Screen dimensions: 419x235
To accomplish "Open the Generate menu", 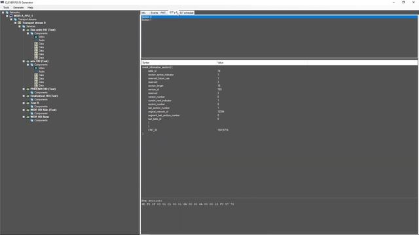I will 18,7.
